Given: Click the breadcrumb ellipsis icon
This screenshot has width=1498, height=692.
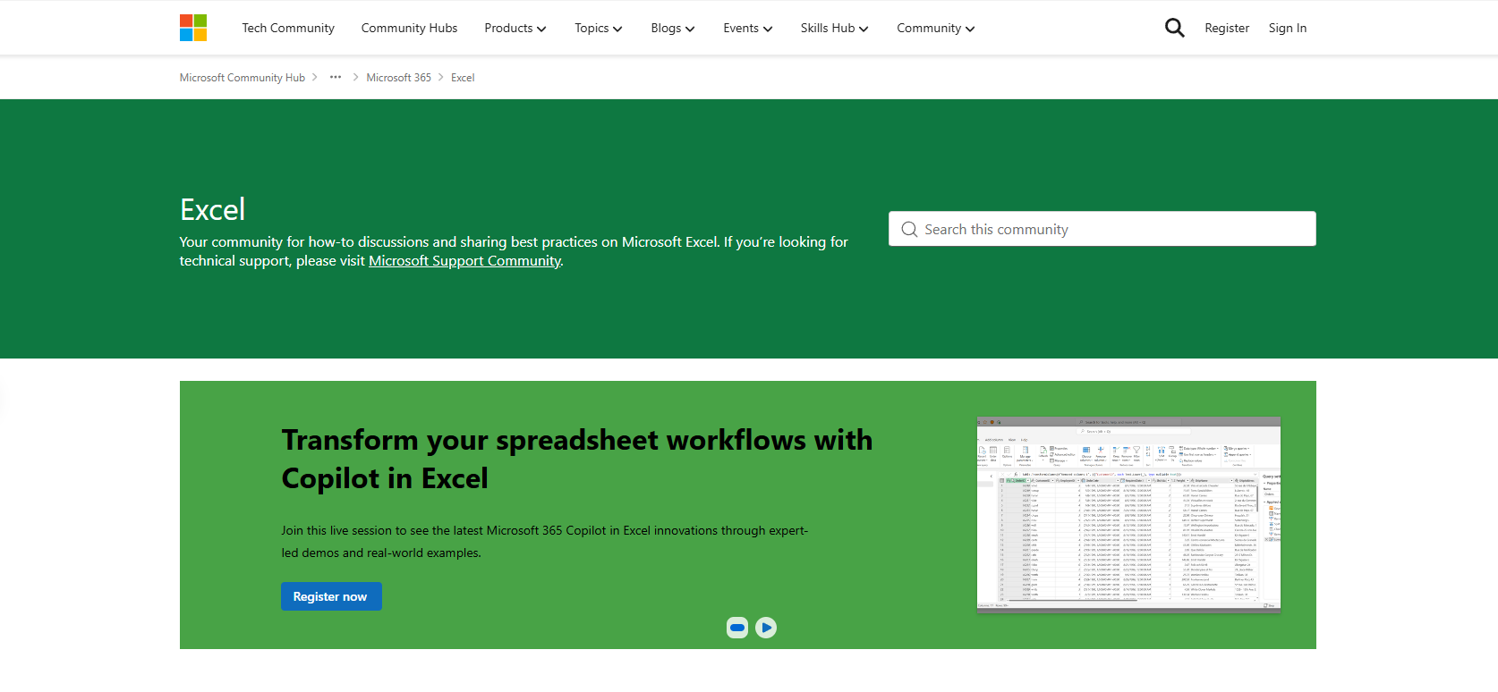Looking at the screenshot, I should pyautogui.click(x=336, y=78).
